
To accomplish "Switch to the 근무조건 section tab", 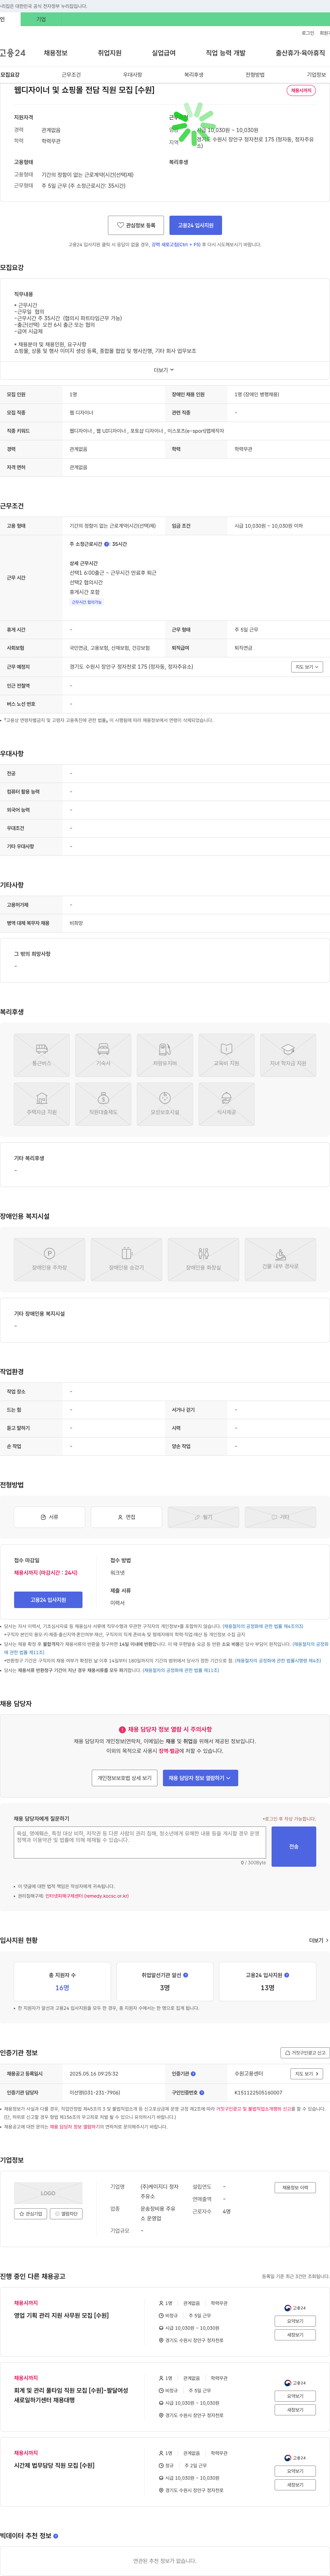I will (x=71, y=75).
